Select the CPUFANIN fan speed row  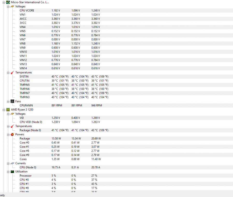[x=126, y=105]
